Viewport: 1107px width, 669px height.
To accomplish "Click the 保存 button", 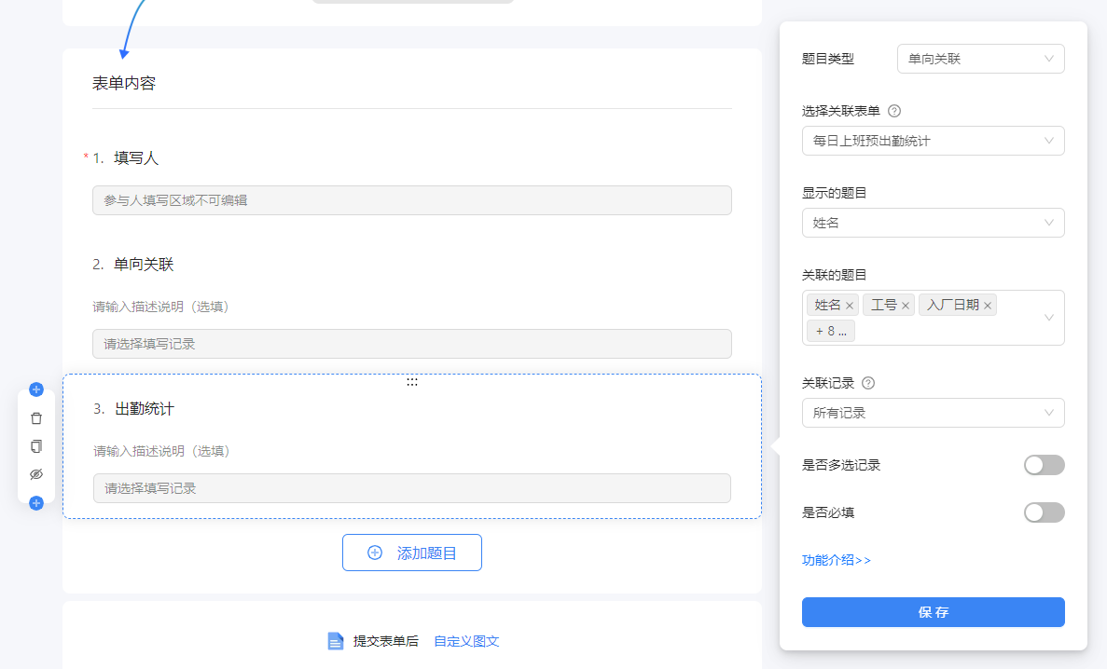I will 934,612.
